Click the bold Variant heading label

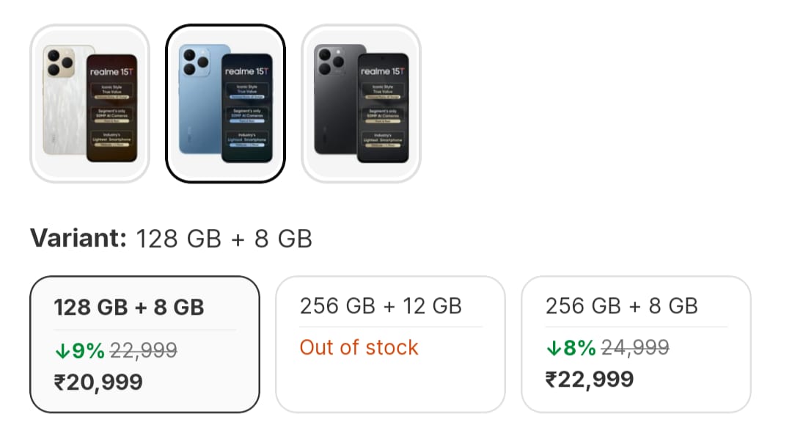78,239
